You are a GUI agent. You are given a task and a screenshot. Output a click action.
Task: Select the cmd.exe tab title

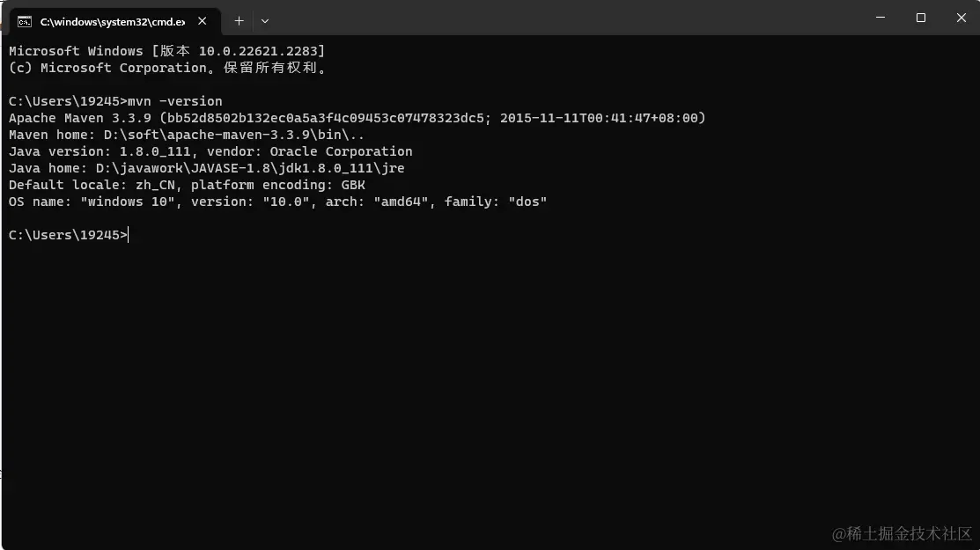click(x=113, y=22)
